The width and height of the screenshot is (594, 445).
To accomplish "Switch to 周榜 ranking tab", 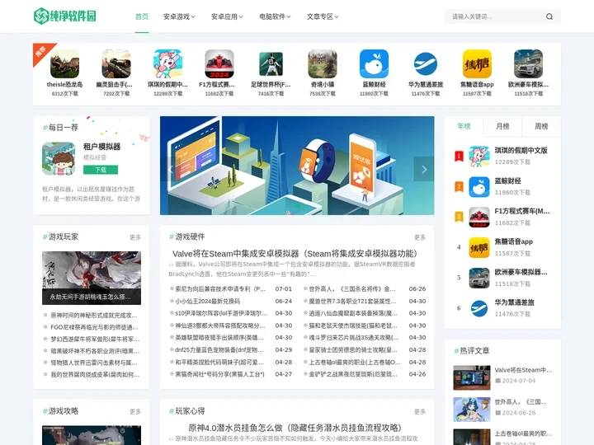I will (541, 126).
